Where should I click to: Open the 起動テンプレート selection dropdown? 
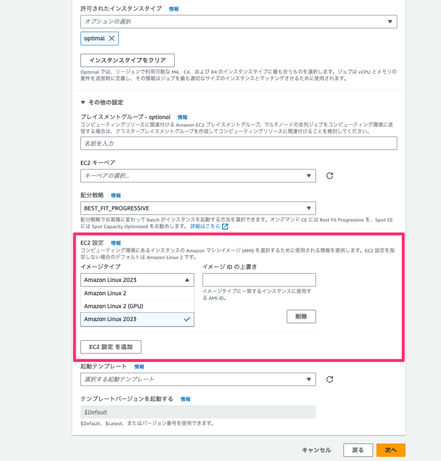pos(198,379)
